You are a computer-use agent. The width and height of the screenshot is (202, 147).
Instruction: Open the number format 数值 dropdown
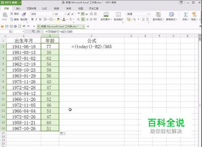148,14
